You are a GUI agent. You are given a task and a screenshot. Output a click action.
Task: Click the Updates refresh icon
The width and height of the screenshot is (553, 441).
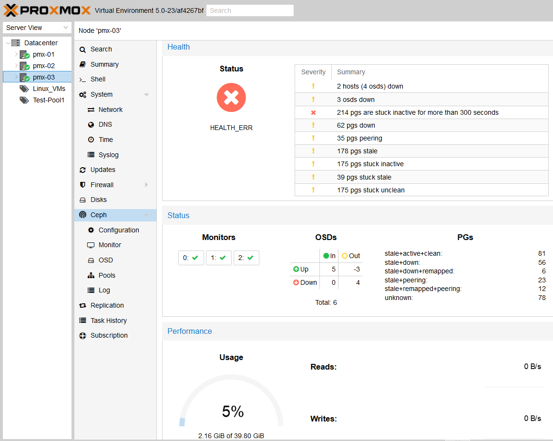[82, 170]
